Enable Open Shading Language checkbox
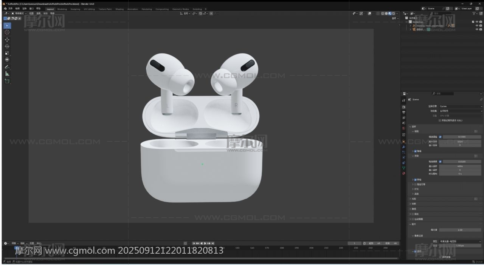 [x=440, y=120]
